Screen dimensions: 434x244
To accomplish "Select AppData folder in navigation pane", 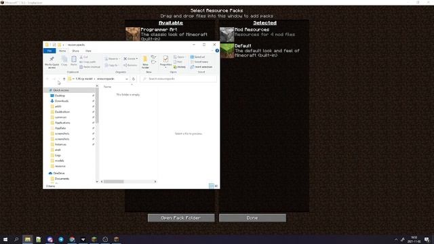I will pos(60,128).
